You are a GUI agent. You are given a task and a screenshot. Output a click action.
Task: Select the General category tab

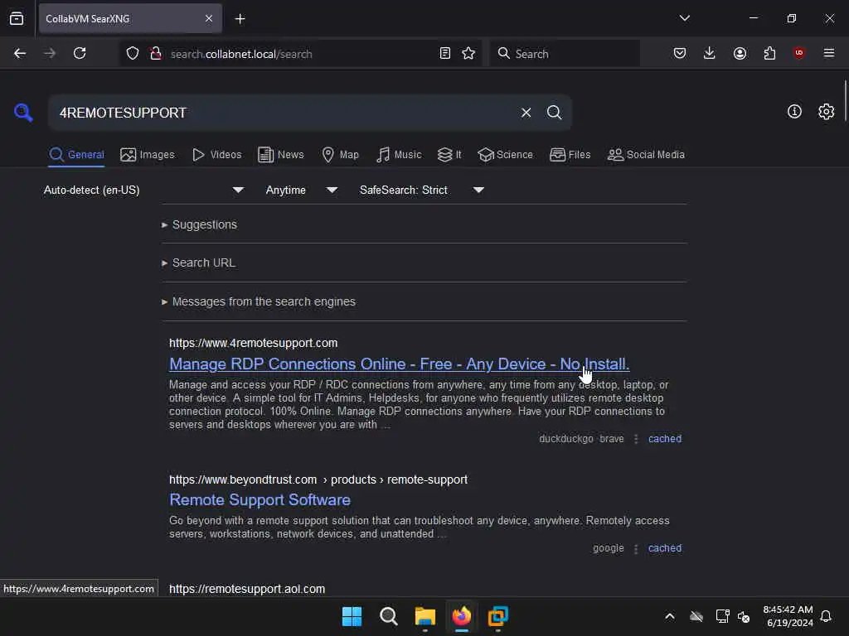(x=76, y=155)
